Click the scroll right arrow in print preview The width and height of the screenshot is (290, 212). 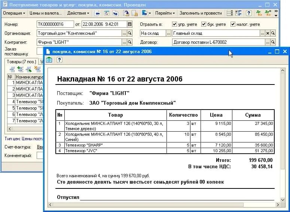278,205
